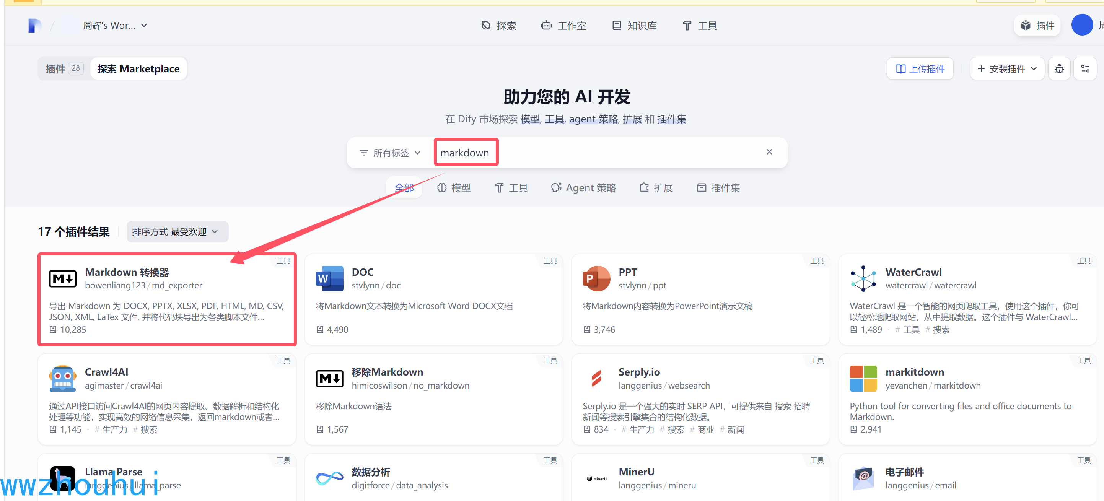
Task: Click the PPT plugin icon
Action: (x=596, y=279)
